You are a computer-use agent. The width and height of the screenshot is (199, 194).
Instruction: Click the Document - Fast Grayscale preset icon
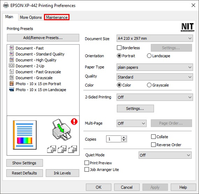11,72
